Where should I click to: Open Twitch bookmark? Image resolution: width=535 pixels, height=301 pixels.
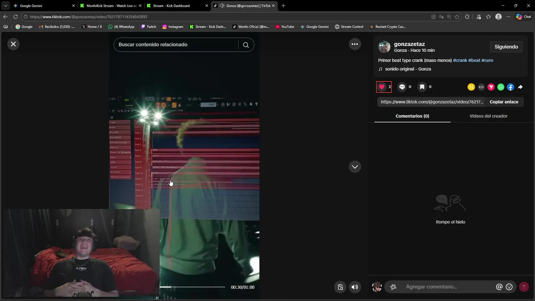point(148,27)
